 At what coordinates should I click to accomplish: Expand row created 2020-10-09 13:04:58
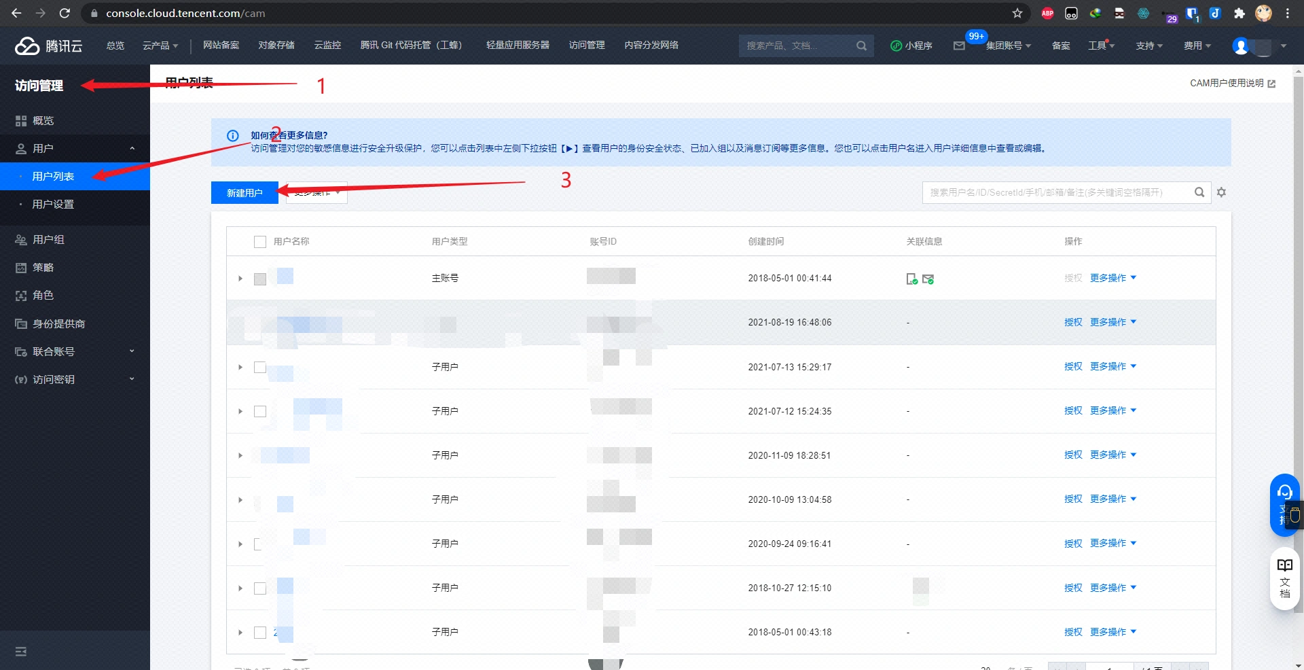pyautogui.click(x=240, y=499)
